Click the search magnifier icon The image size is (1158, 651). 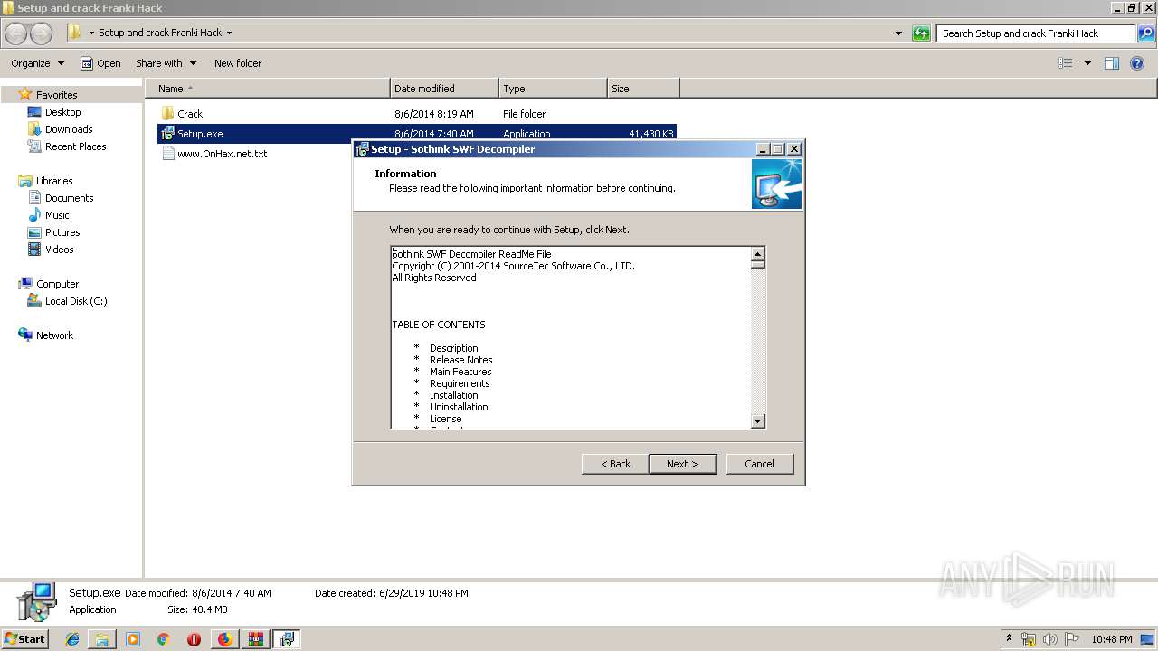(x=1145, y=33)
